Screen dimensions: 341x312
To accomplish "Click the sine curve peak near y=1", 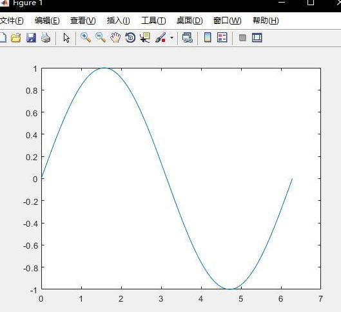I will click(x=104, y=68).
